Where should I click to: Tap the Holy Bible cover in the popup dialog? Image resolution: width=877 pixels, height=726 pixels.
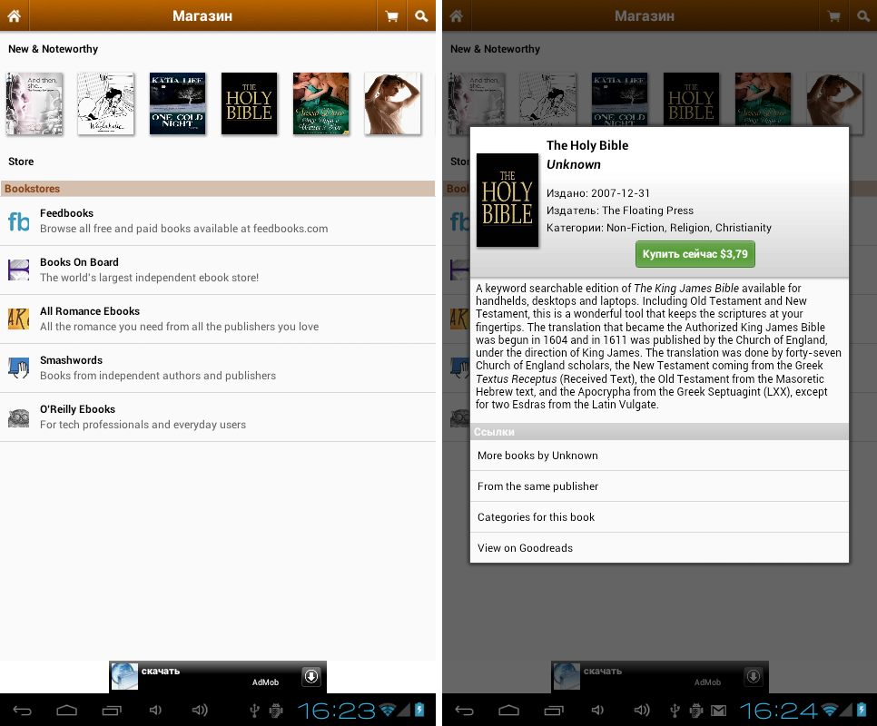[507, 200]
